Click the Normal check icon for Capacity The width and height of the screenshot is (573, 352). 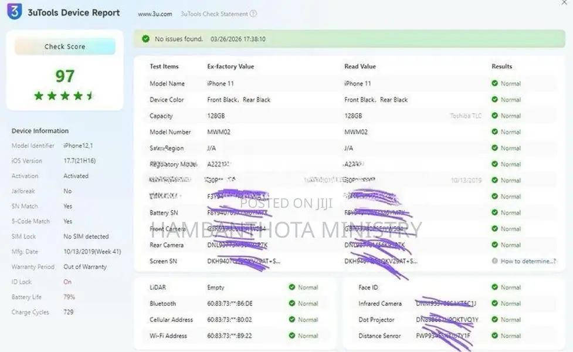[495, 116]
